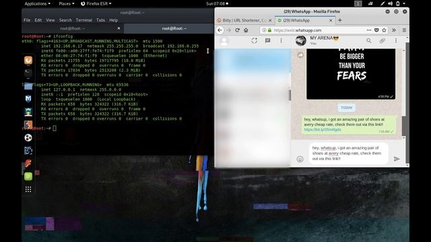Click the battery icon in top bar
The height and width of the screenshot is (242, 431).
tap(398, 3)
